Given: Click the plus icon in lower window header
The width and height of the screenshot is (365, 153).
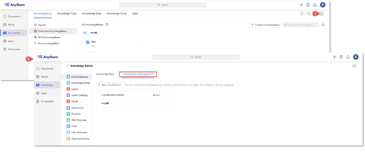Looking at the screenshot, I should pos(334,57).
